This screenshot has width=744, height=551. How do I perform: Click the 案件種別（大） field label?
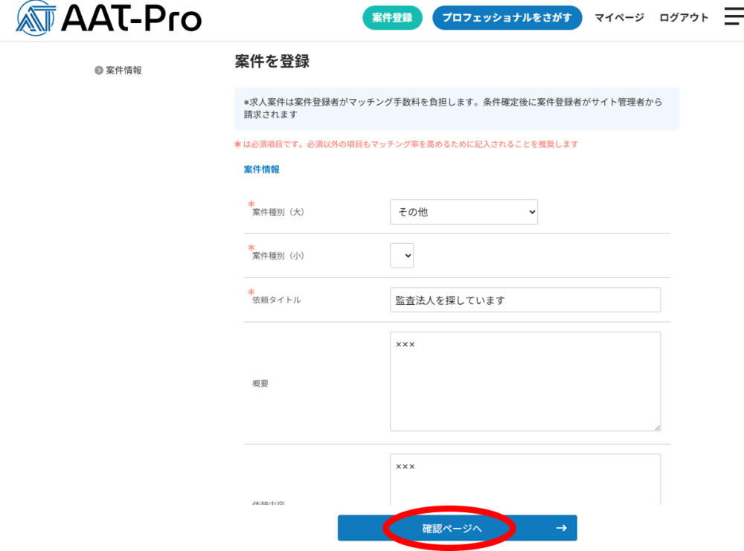point(278,212)
